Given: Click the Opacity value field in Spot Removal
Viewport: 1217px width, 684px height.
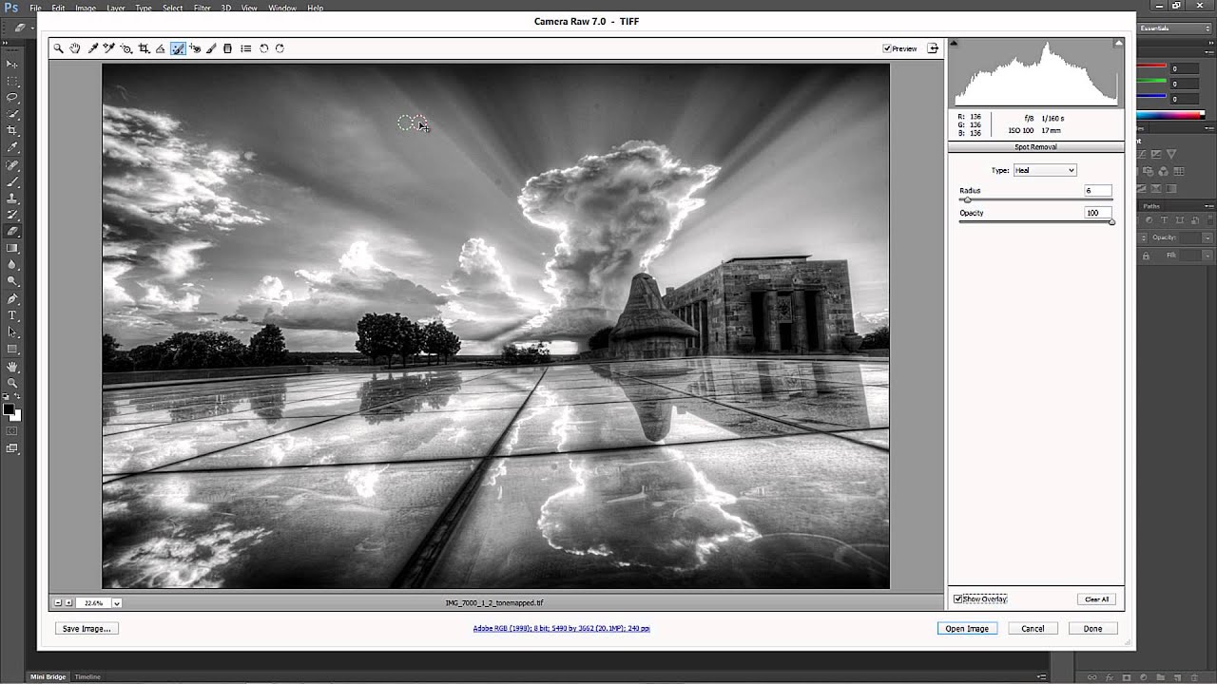Looking at the screenshot, I should 1097,213.
